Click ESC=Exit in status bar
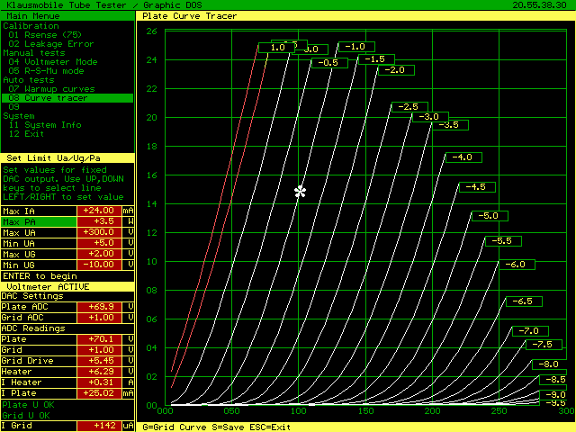 coord(270,427)
